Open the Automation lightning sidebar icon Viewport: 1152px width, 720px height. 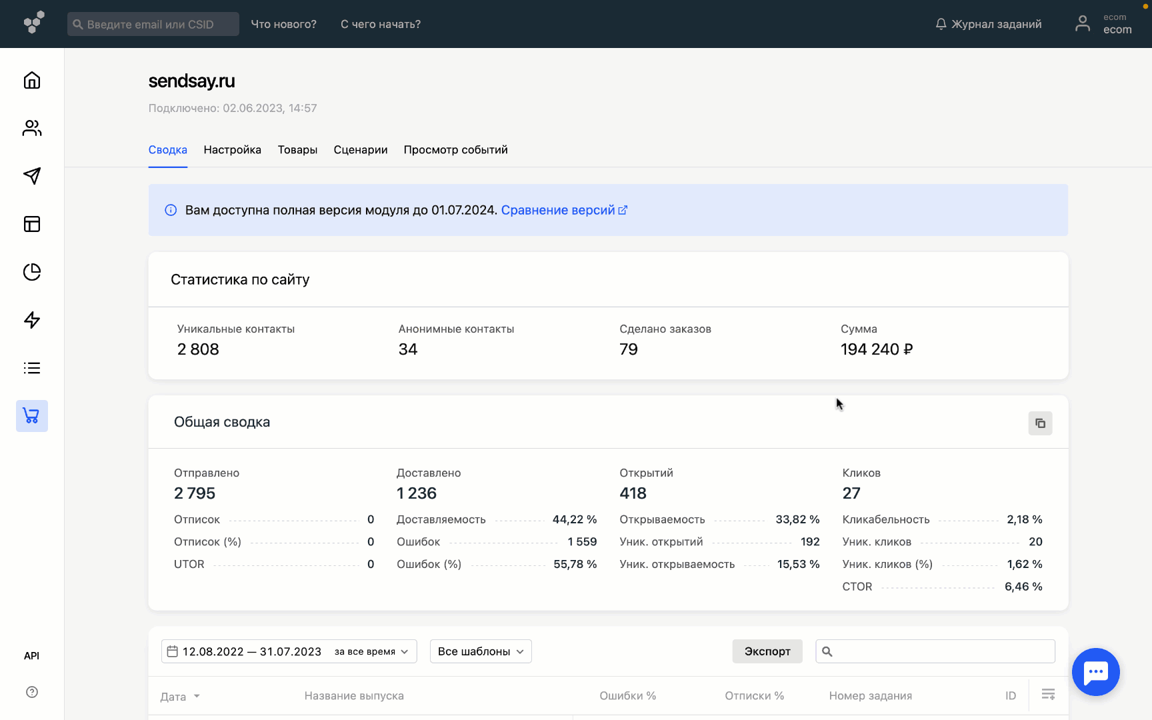(x=32, y=320)
